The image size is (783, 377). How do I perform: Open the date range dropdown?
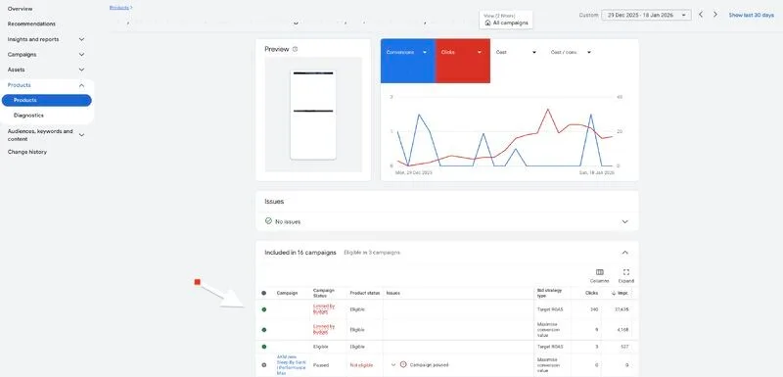click(x=646, y=15)
